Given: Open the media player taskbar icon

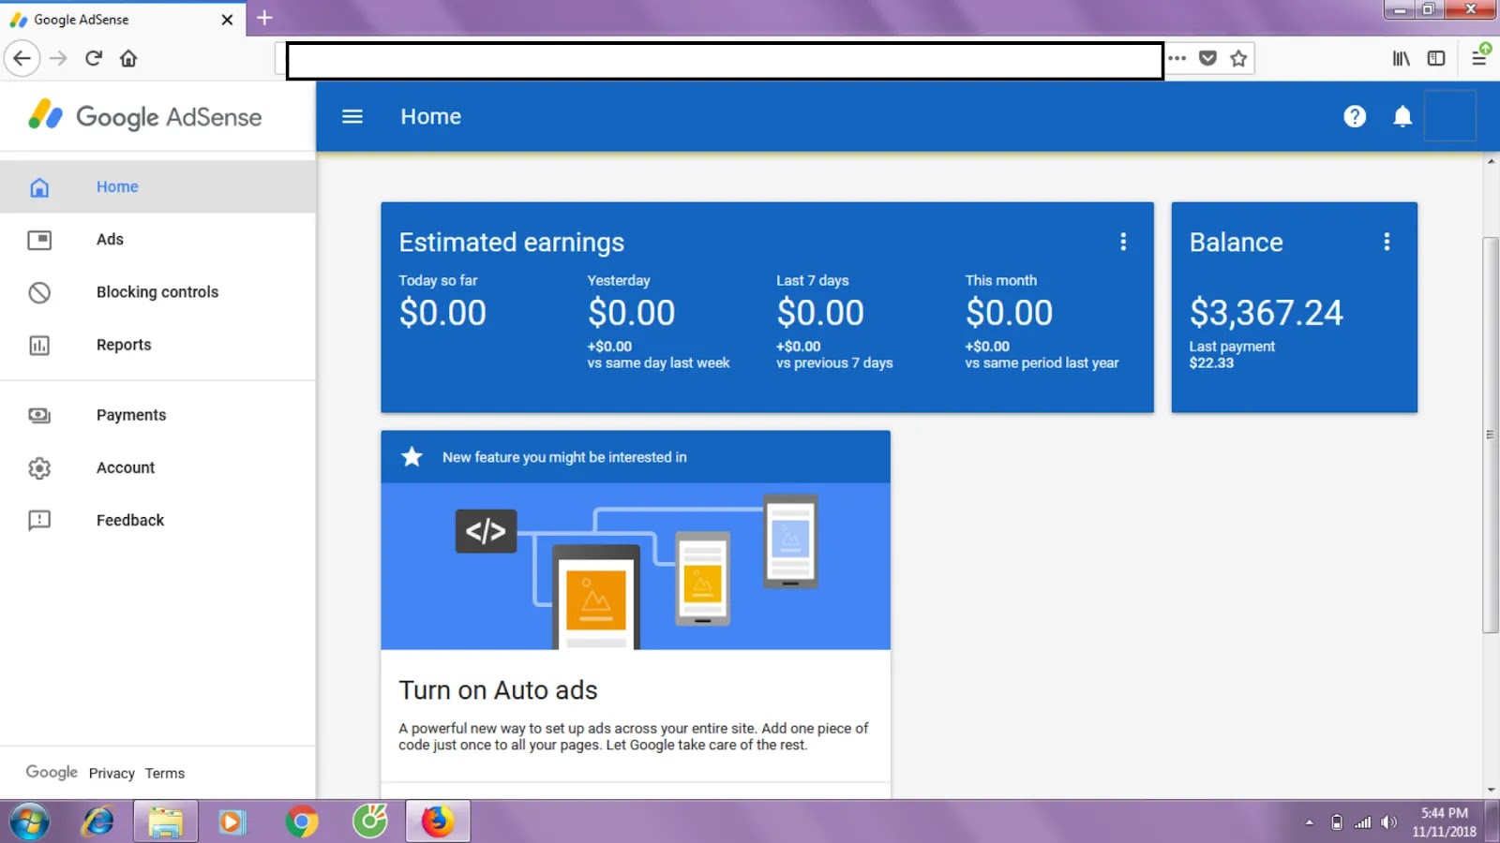Looking at the screenshot, I should pyautogui.click(x=232, y=822).
